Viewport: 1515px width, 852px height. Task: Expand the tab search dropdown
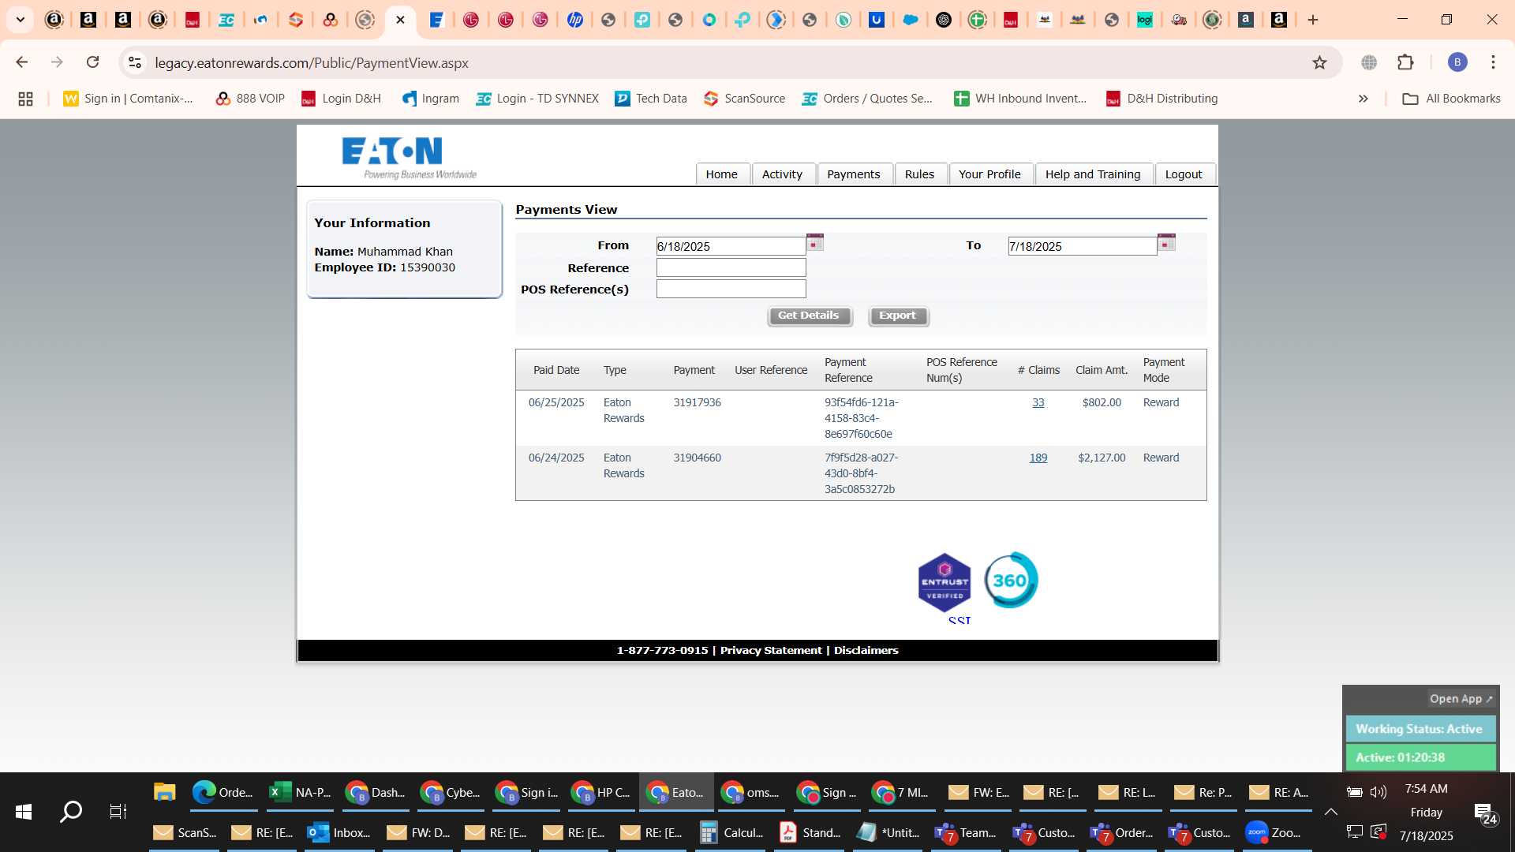tap(21, 20)
